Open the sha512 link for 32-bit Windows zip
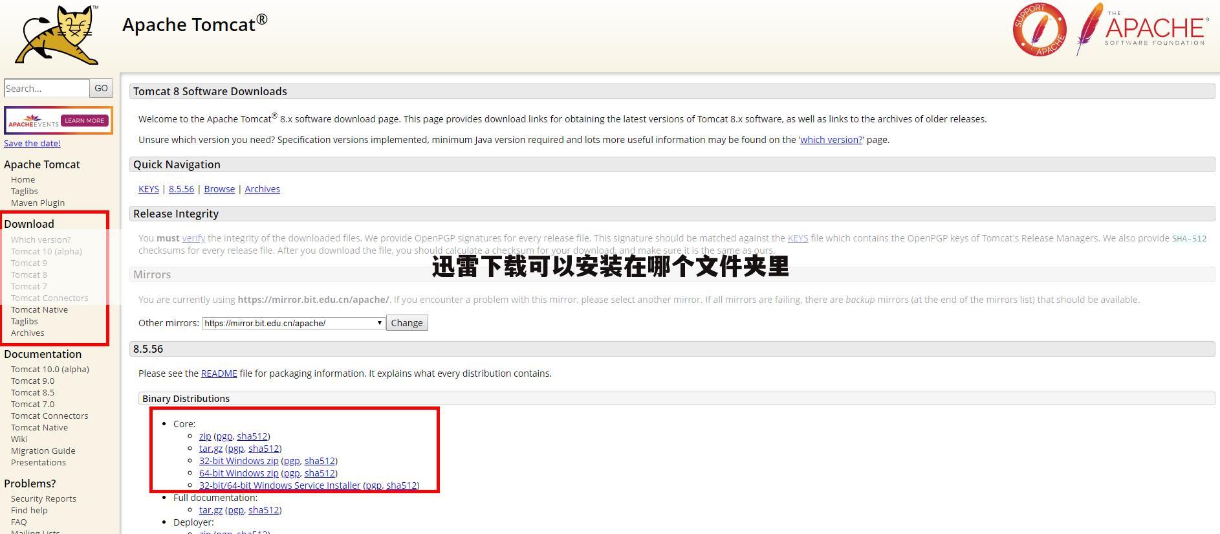Image resolution: width=1220 pixels, height=534 pixels. coord(320,461)
